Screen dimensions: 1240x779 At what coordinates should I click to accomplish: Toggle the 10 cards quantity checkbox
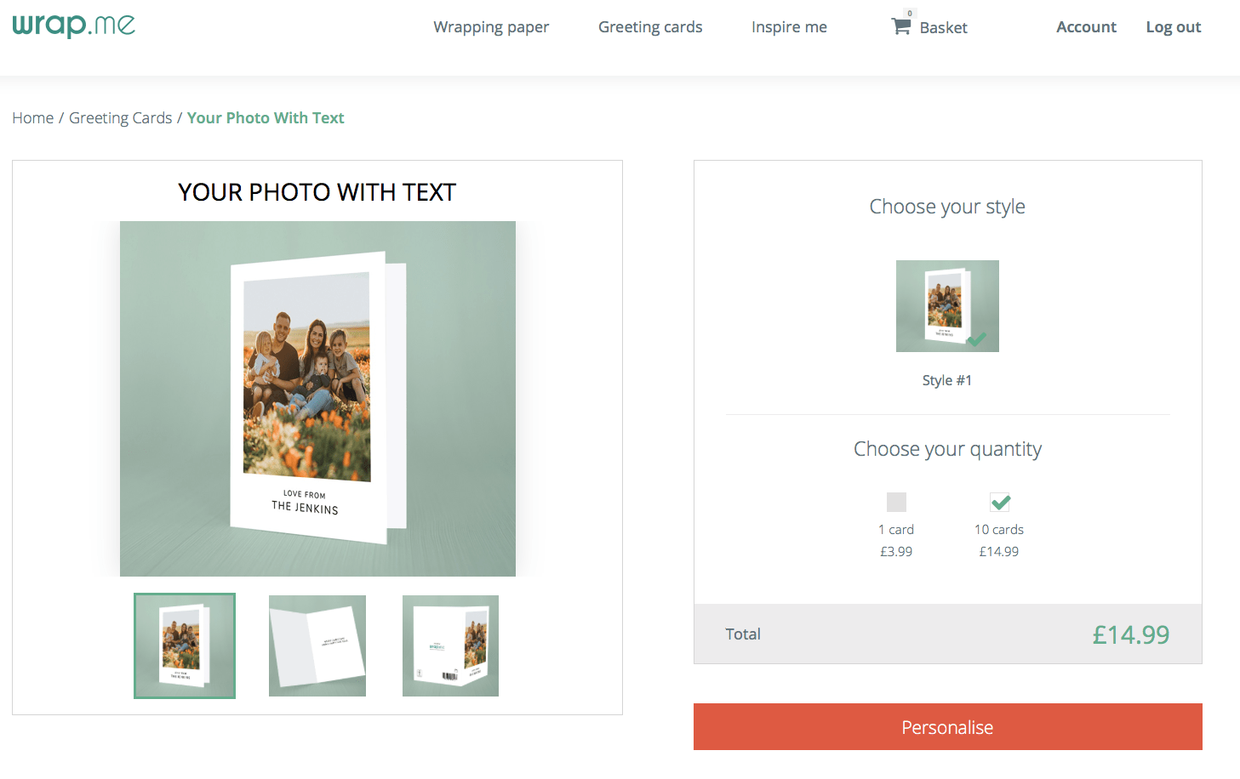click(x=1000, y=502)
